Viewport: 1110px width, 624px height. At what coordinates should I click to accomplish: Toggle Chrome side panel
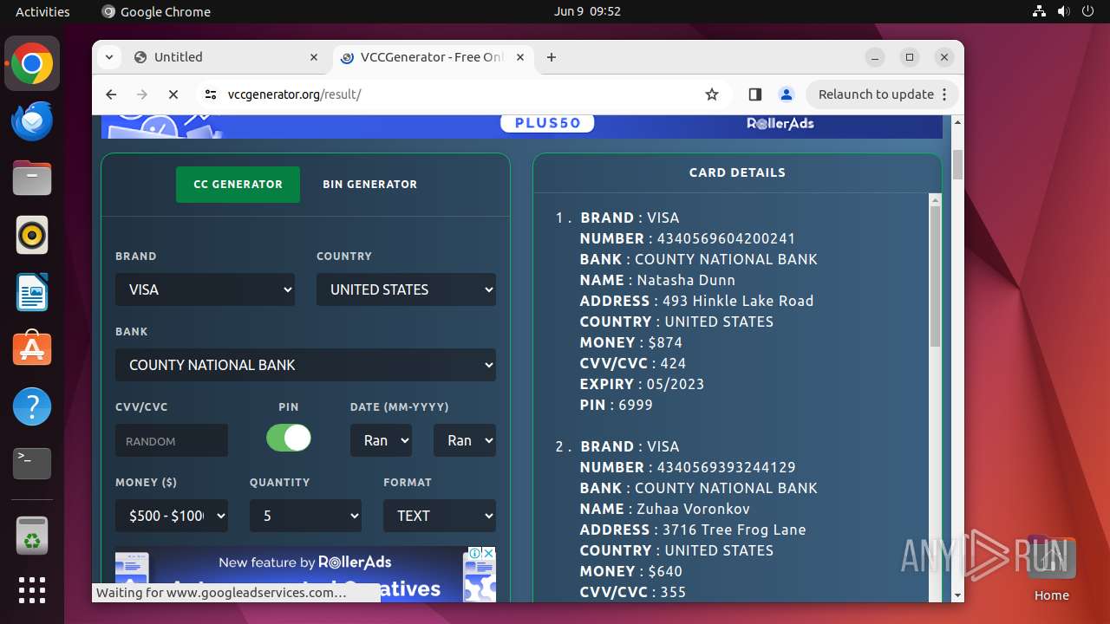(754, 94)
